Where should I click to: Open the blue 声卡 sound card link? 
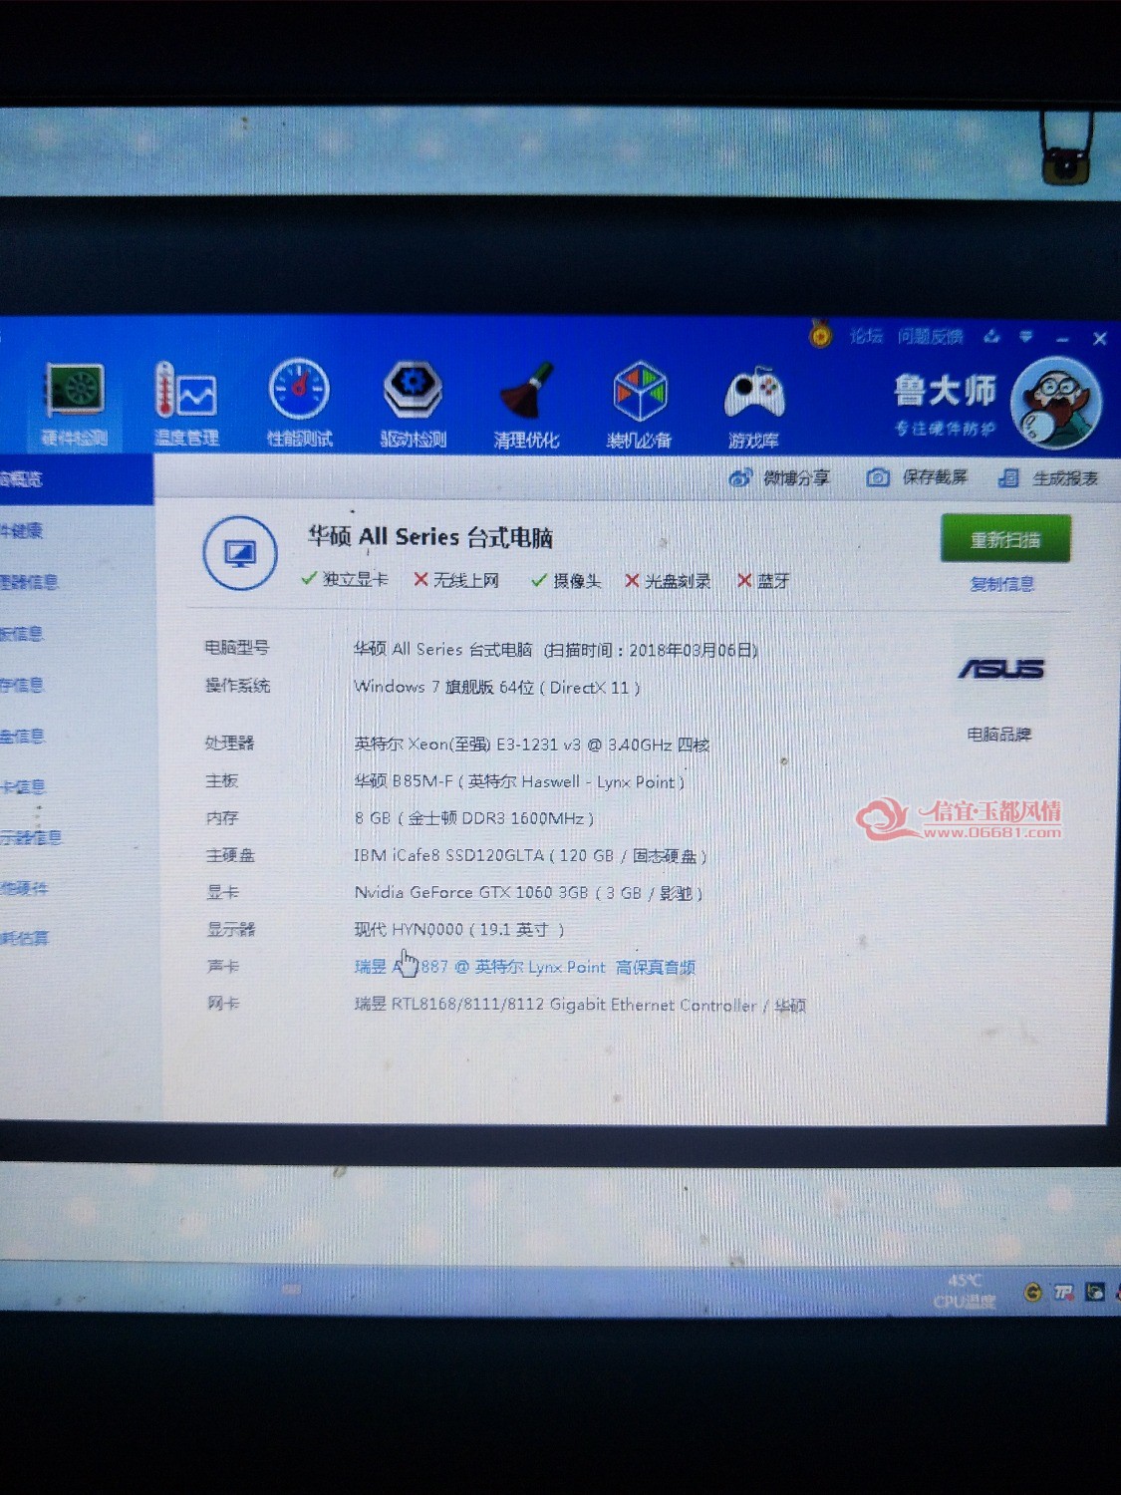[x=525, y=967]
